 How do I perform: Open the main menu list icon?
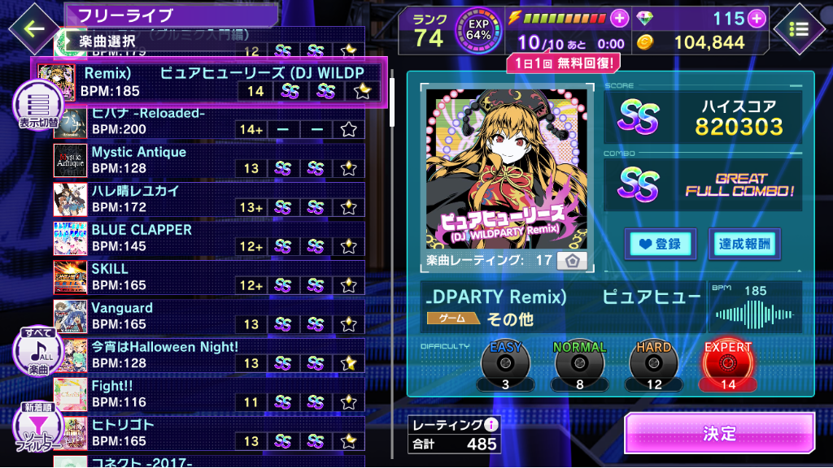tap(799, 29)
